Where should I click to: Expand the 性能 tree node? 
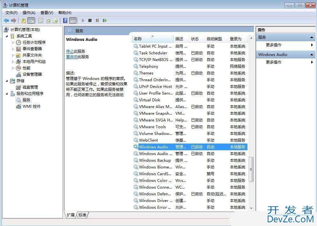13,68
